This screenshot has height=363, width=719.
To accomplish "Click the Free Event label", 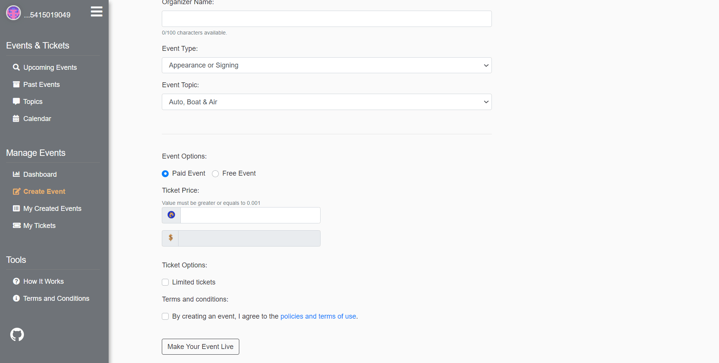I will pyautogui.click(x=239, y=173).
